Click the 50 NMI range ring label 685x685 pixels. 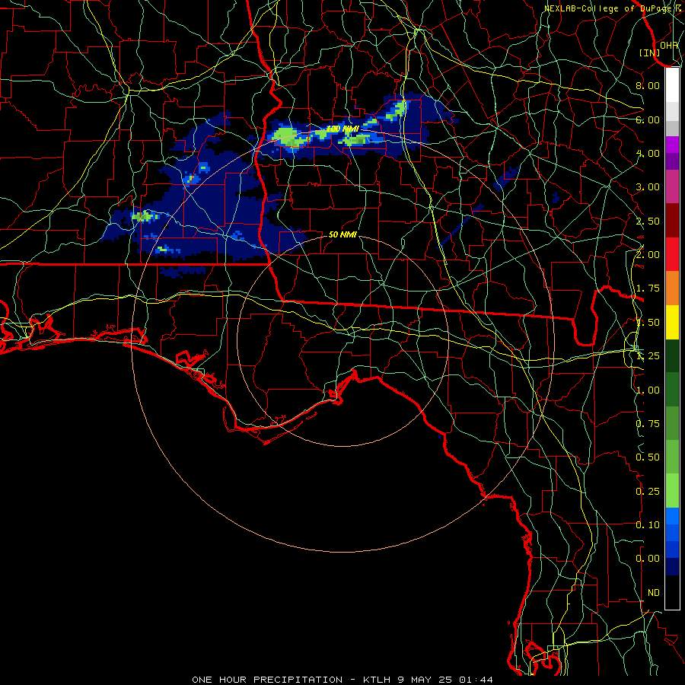[x=342, y=235]
